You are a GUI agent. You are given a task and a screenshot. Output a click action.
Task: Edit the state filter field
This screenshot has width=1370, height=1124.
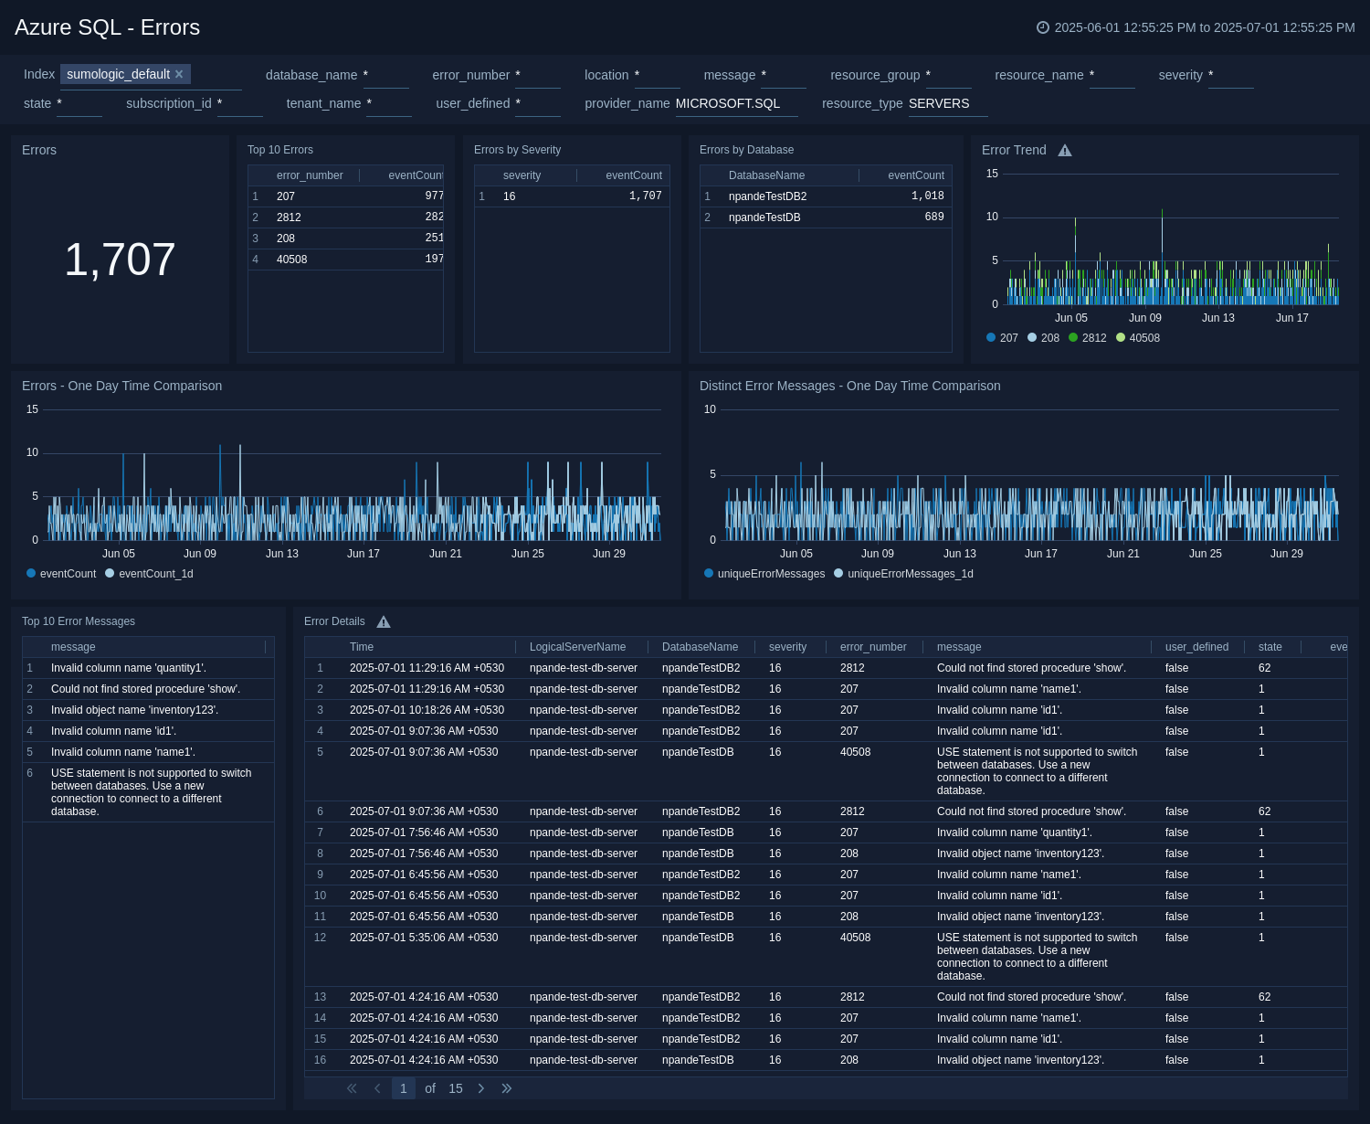click(79, 104)
